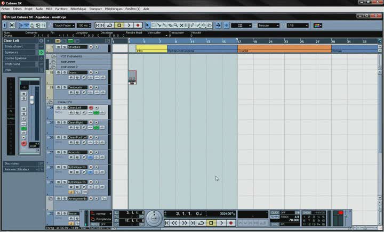This screenshot has height=232, width=384.
Task: Click Fast Forward in the transport panel
Action: coord(184,223)
